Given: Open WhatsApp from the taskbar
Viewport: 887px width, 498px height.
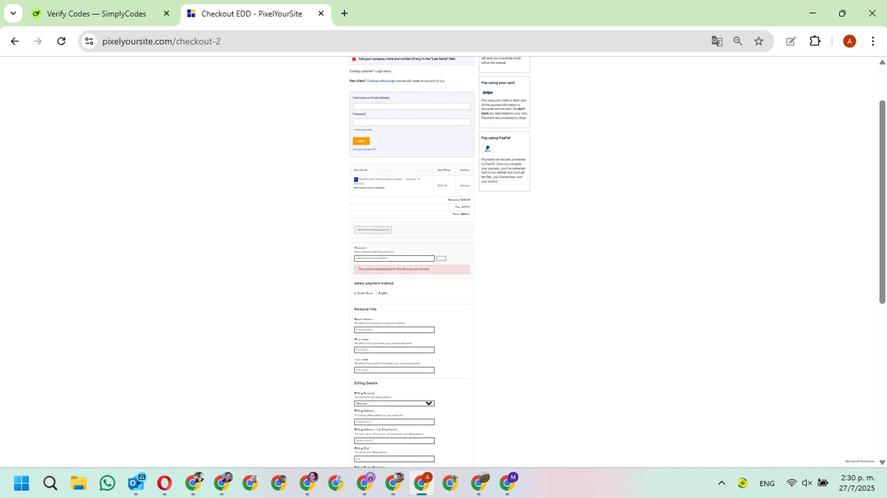Looking at the screenshot, I should click(107, 483).
